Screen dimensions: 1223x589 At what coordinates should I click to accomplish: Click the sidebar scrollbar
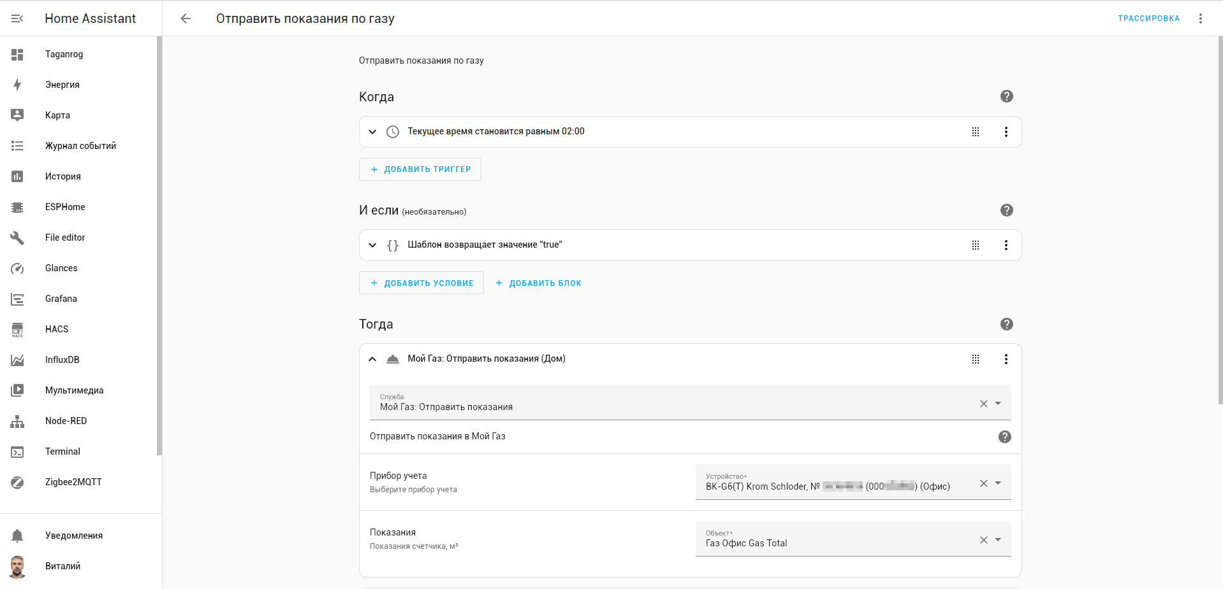click(x=159, y=246)
